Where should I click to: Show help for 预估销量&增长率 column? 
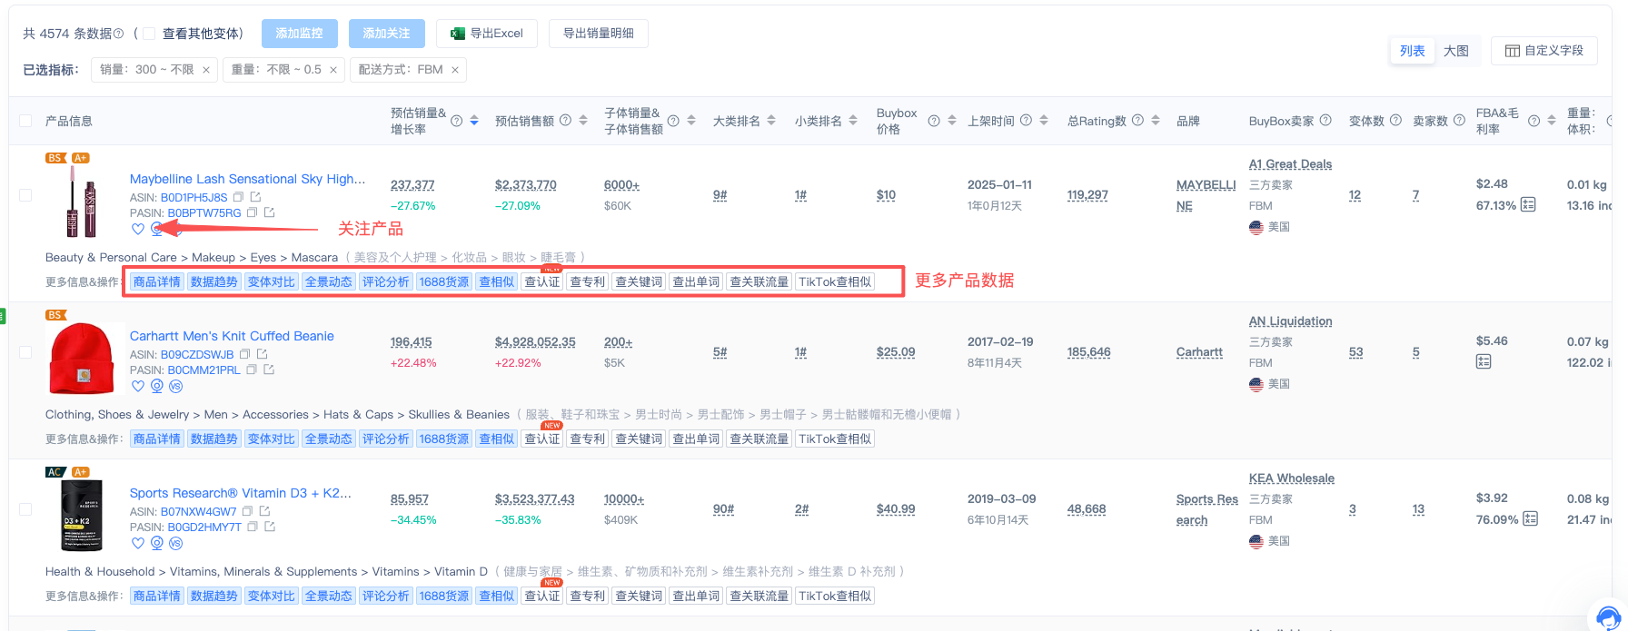(x=457, y=121)
